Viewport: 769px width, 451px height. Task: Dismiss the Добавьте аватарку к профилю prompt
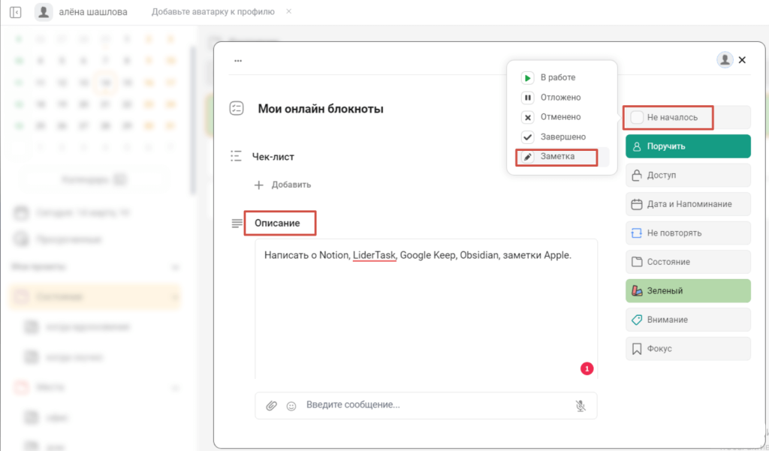point(289,12)
